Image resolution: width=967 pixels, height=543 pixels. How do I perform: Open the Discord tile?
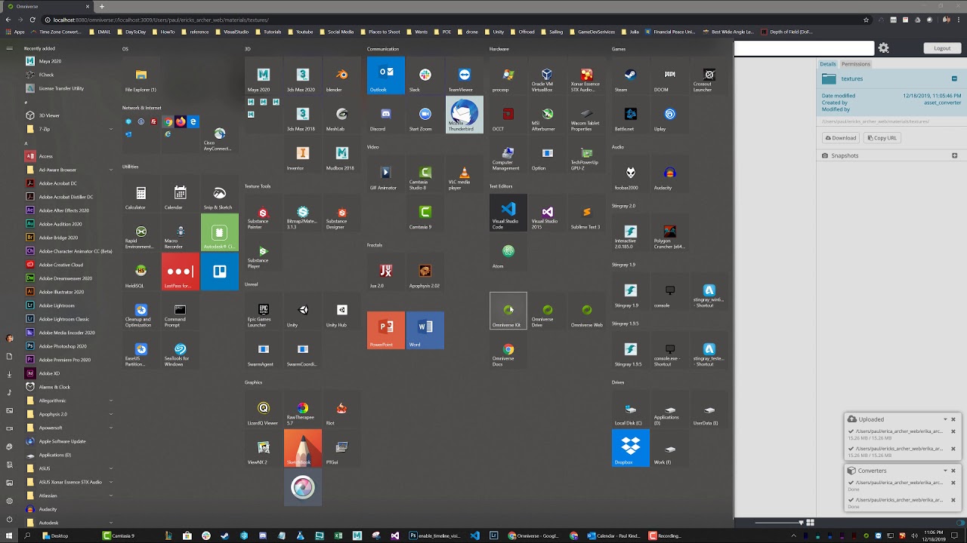coord(386,115)
